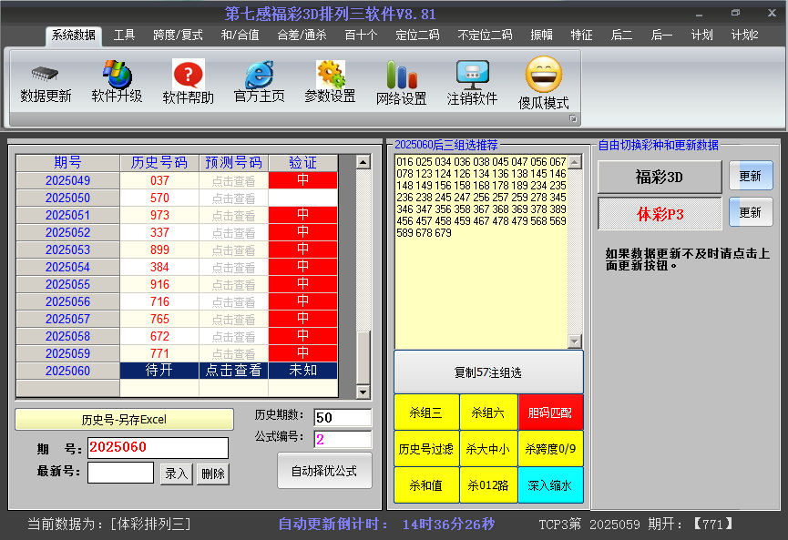788x540 pixels.
Task: Open 网络设置 bar chart icon
Action: (402, 75)
